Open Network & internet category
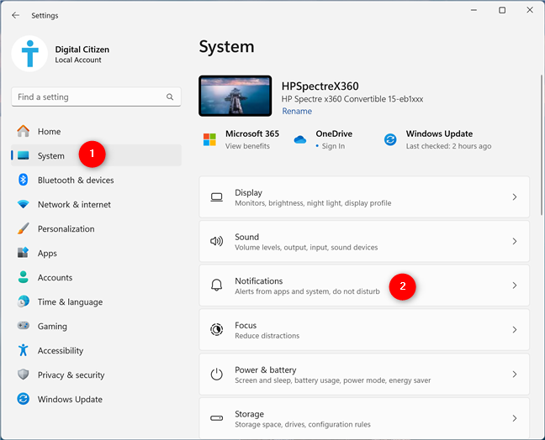The height and width of the screenshot is (440, 545). point(74,204)
